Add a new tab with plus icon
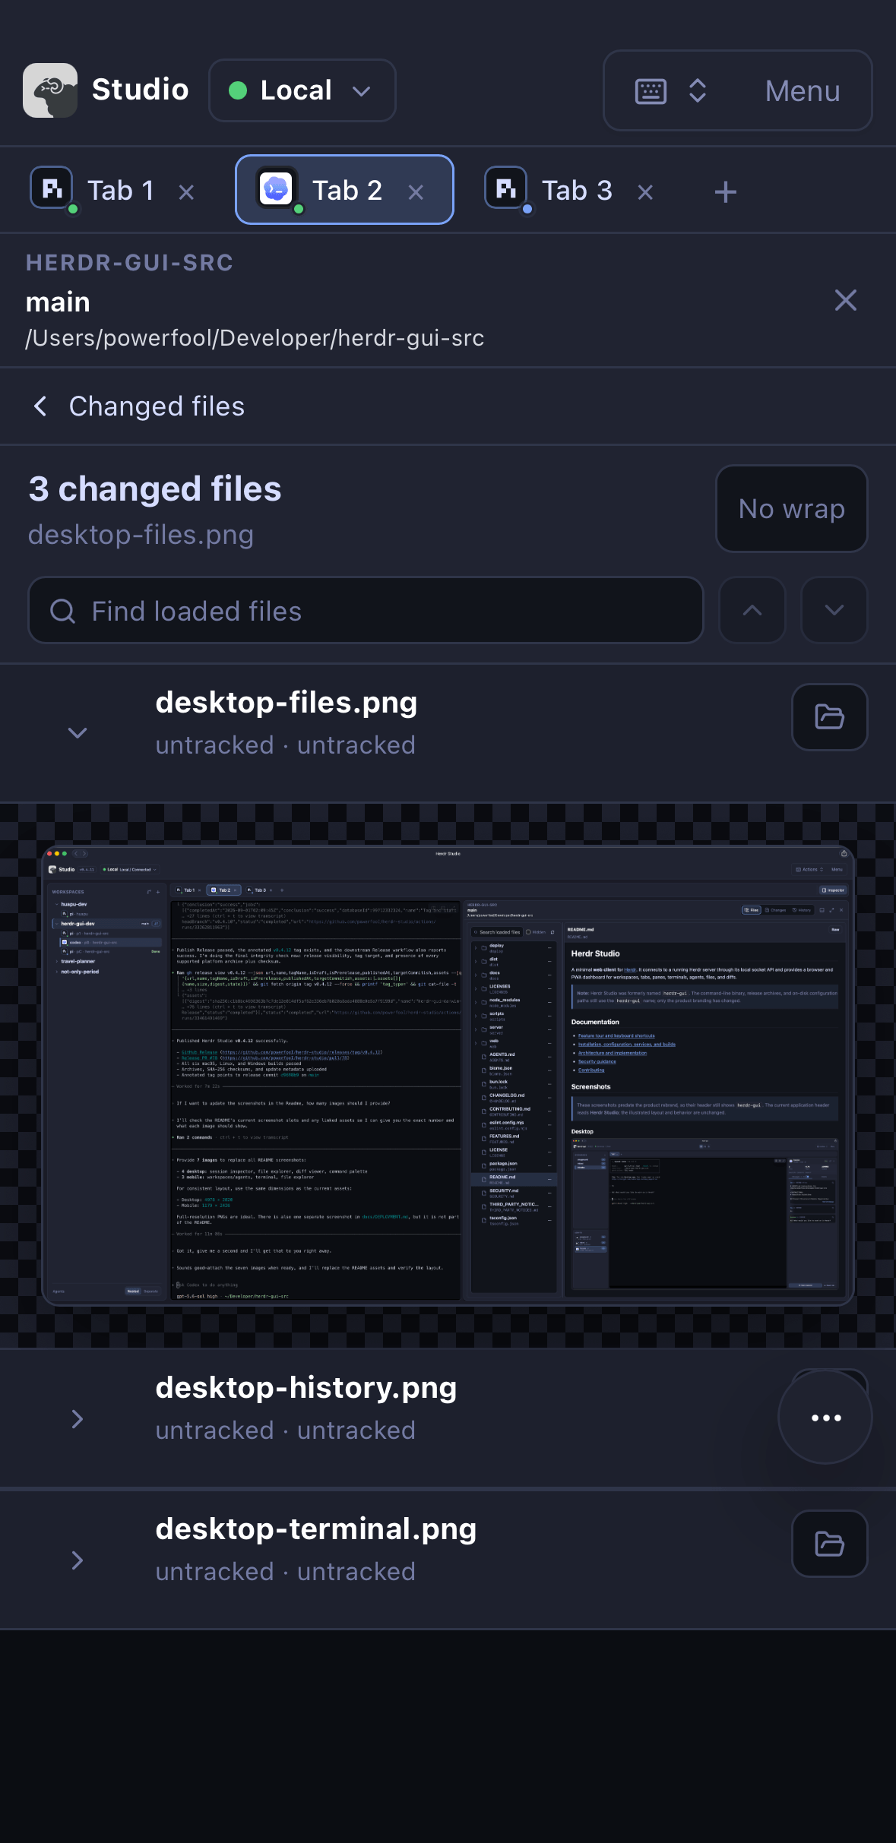The image size is (896, 1843). 726,191
